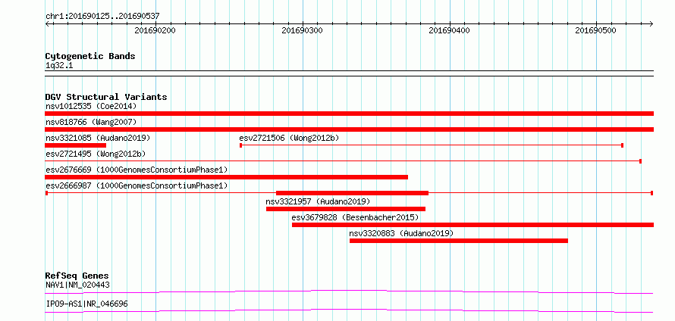This screenshot has width=675, height=321.
Task: Click the left arrow of the ruler
Action: 47,23
